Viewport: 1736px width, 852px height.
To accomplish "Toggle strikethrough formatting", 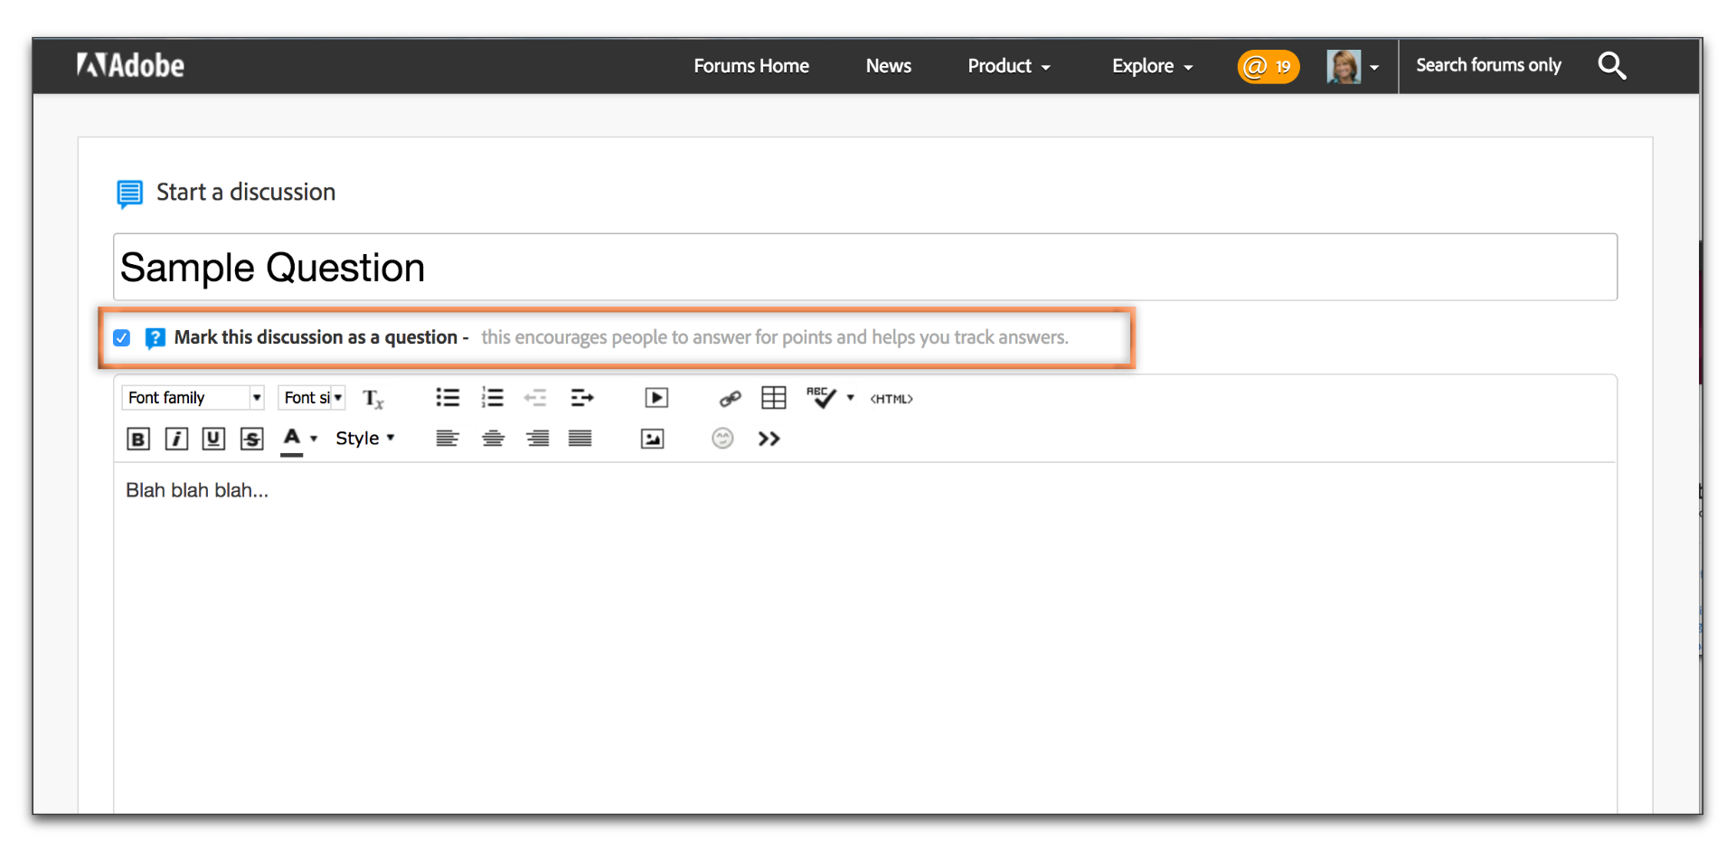I will point(251,439).
